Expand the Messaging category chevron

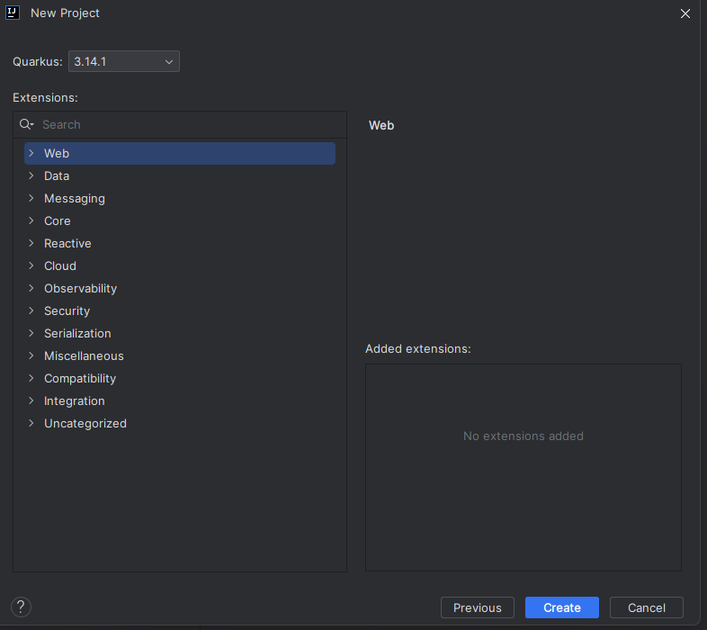(31, 199)
